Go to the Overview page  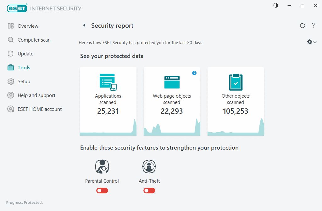coord(28,26)
